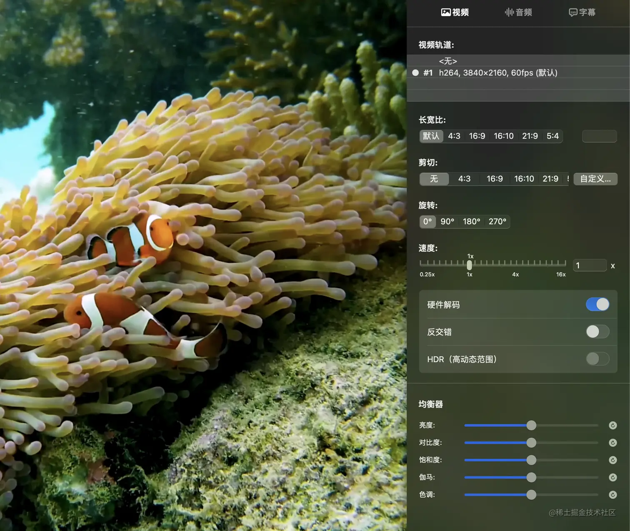Click the speed value input field

click(590, 265)
